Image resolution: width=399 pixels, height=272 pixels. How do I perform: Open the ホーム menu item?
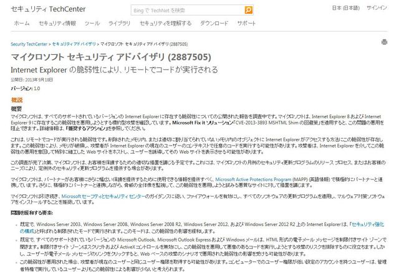coord(22,24)
